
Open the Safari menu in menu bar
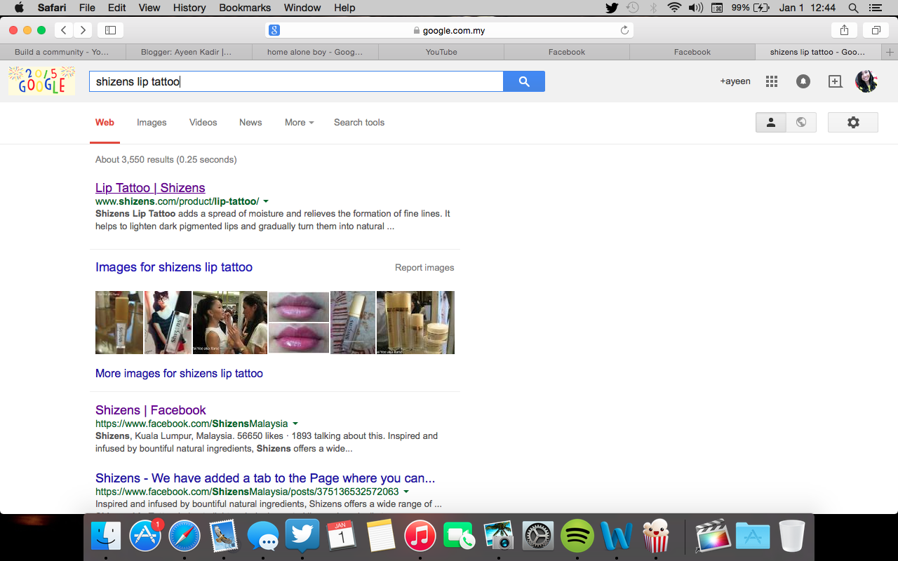(51, 8)
